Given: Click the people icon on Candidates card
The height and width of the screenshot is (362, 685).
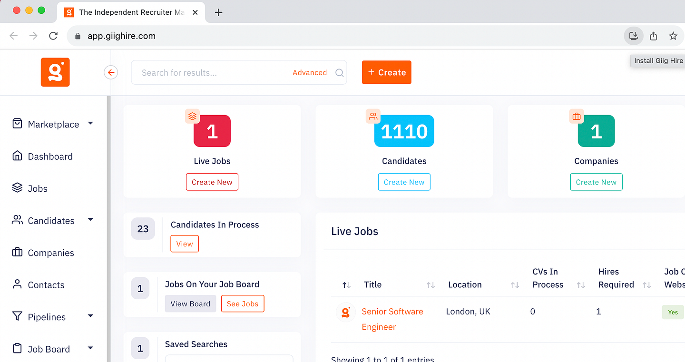Looking at the screenshot, I should pos(373,116).
